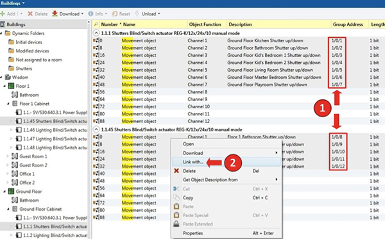Viewport: 385px width, 239px height.
Task: Click the green plus Add icon
Action: 3,13
